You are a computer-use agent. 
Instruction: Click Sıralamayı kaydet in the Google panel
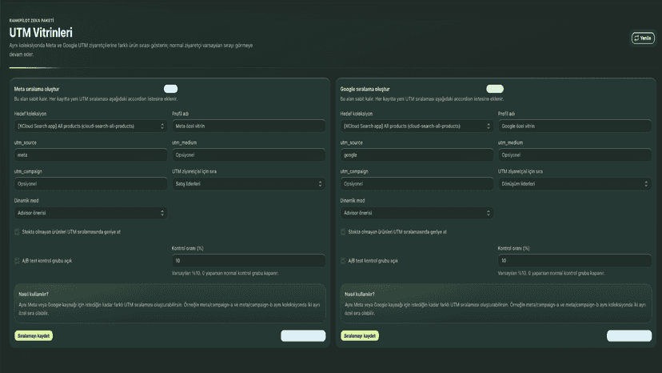click(x=360, y=336)
